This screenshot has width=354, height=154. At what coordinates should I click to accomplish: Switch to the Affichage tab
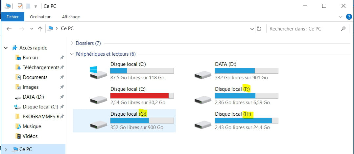[71, 17]
